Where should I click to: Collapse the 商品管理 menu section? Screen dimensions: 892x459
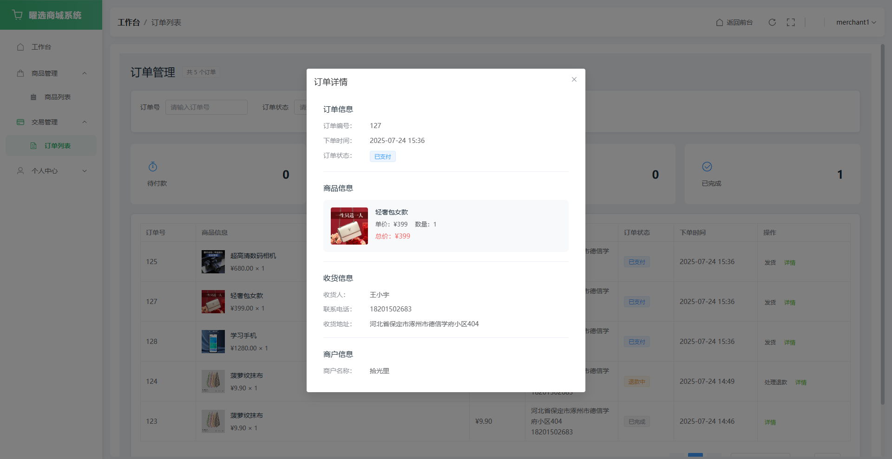point(85,73)
